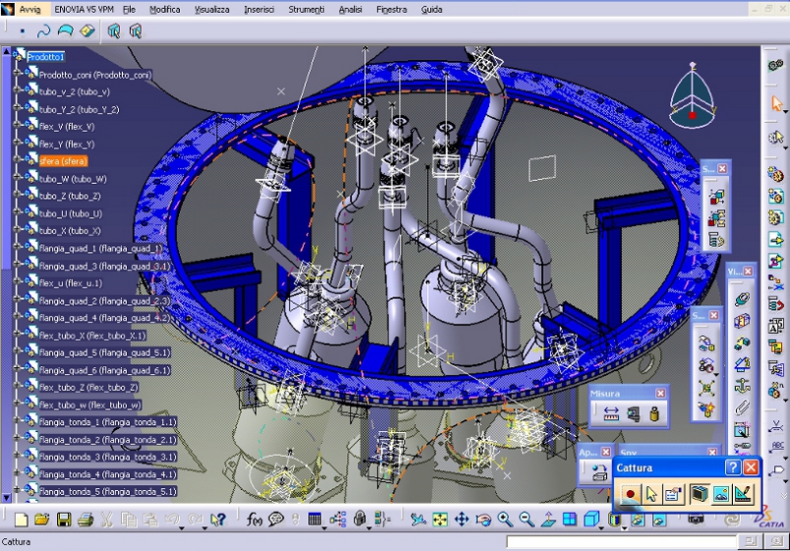
Task: Click the lock icon in bottom toolbar
Action: point(360,520)
